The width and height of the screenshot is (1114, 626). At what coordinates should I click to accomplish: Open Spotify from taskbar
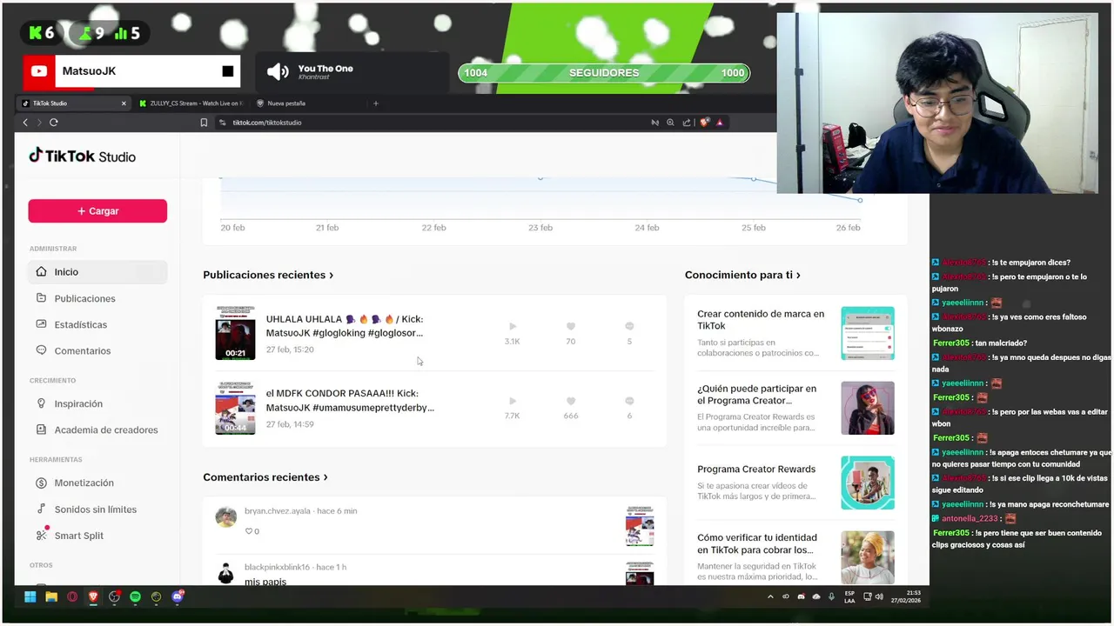(135, 596)
